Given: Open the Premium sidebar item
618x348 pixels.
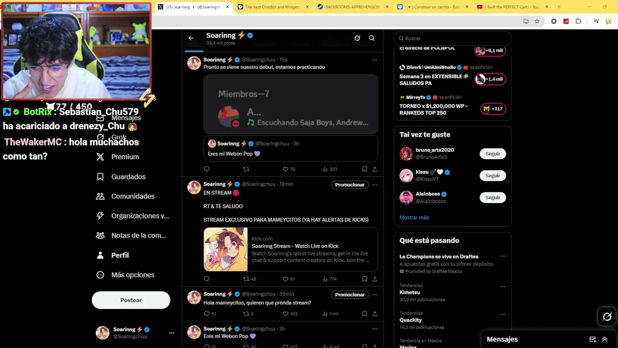Looking at the screenshot, I should 118,157.
